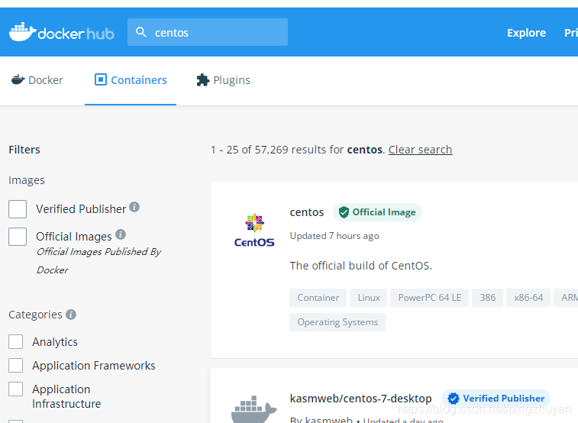578x423 pixels.
Task: Click the Operating Systems tag
Action: click(x=337, y=322)
